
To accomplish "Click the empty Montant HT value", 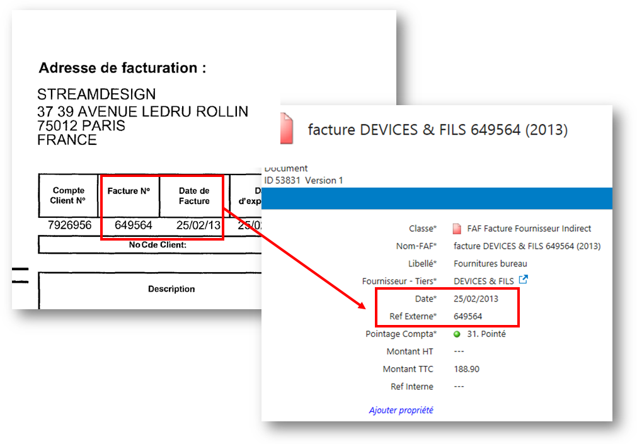I will [x=459, y=351].
